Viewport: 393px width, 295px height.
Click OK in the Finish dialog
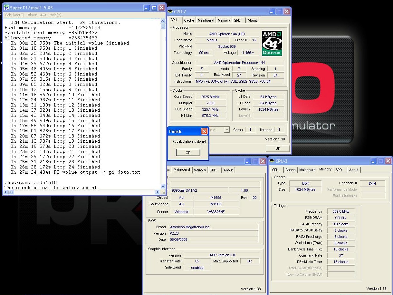click(188, 152)
